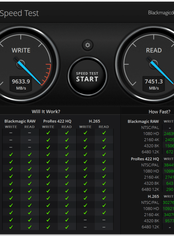Select H.265 section title in How Fast
Image resolution: width=174 pixels, height=236 pixels.
point(153,196)
